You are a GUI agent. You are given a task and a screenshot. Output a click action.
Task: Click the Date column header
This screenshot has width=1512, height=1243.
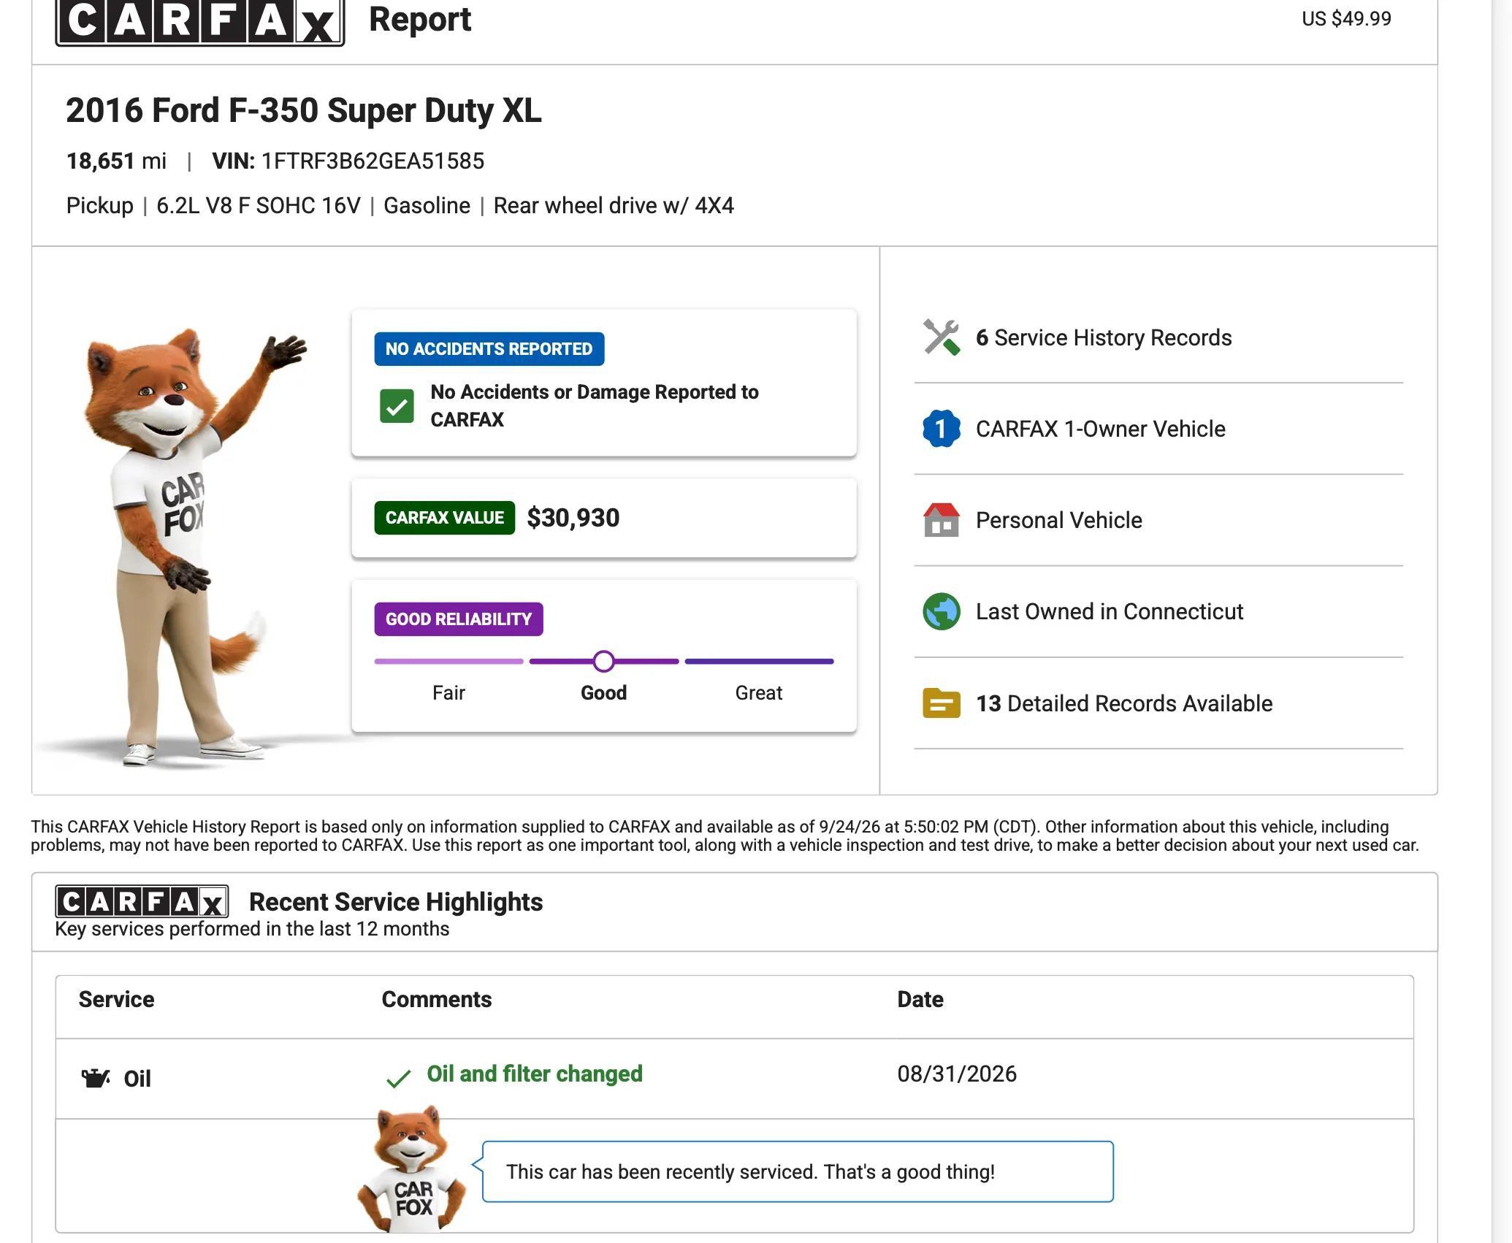pyautogui.click(x=920, y=999)
